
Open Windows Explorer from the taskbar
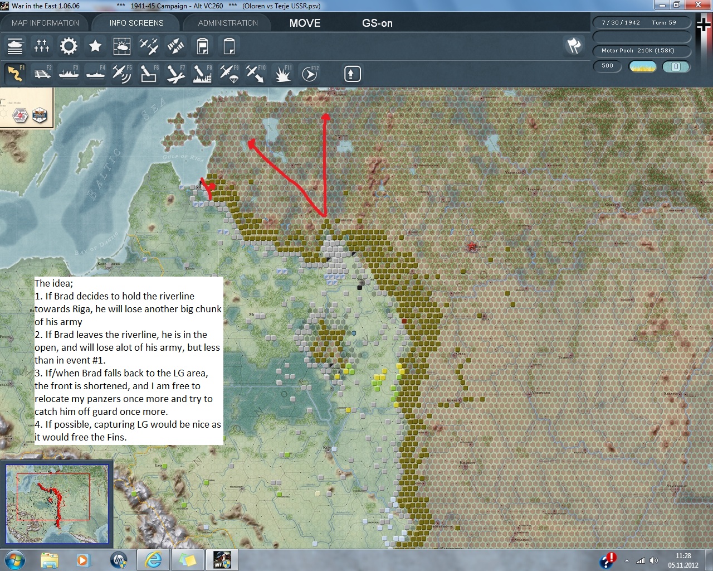pyautogui.click(x=49, y=560)
